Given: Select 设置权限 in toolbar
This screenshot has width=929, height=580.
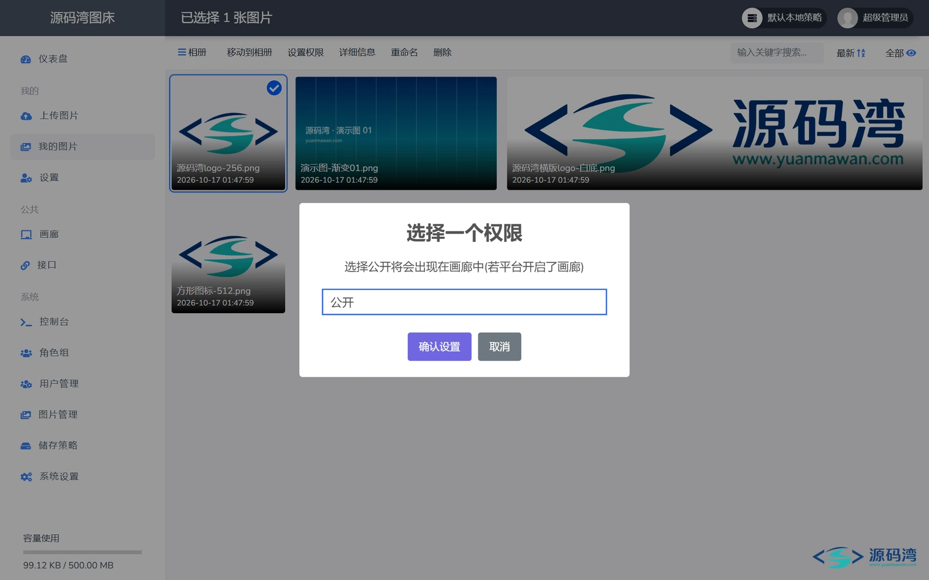Looking at the screenshot, I should pyautogui.click(x=306, y=52).
